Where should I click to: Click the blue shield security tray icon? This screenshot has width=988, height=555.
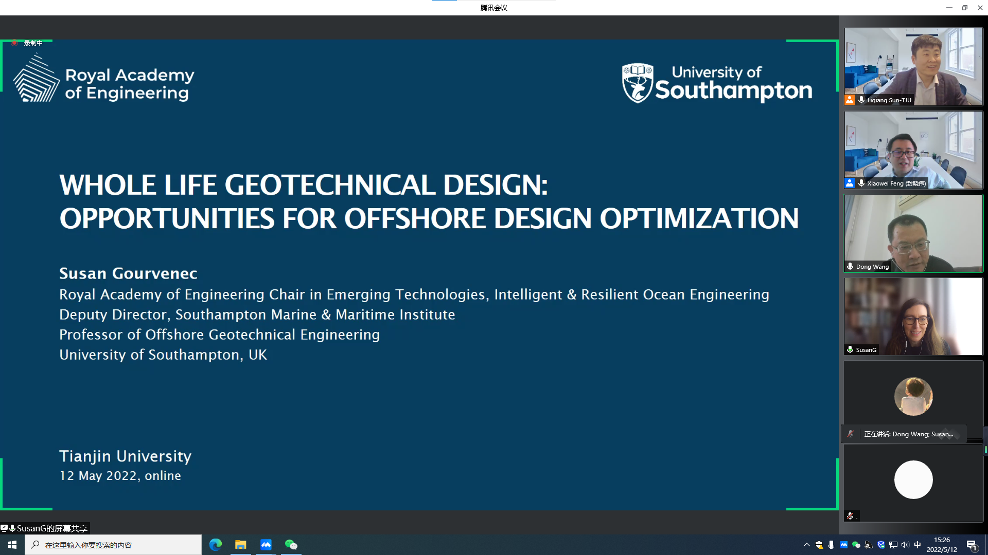pyautogui.click(x=881, y=545)
